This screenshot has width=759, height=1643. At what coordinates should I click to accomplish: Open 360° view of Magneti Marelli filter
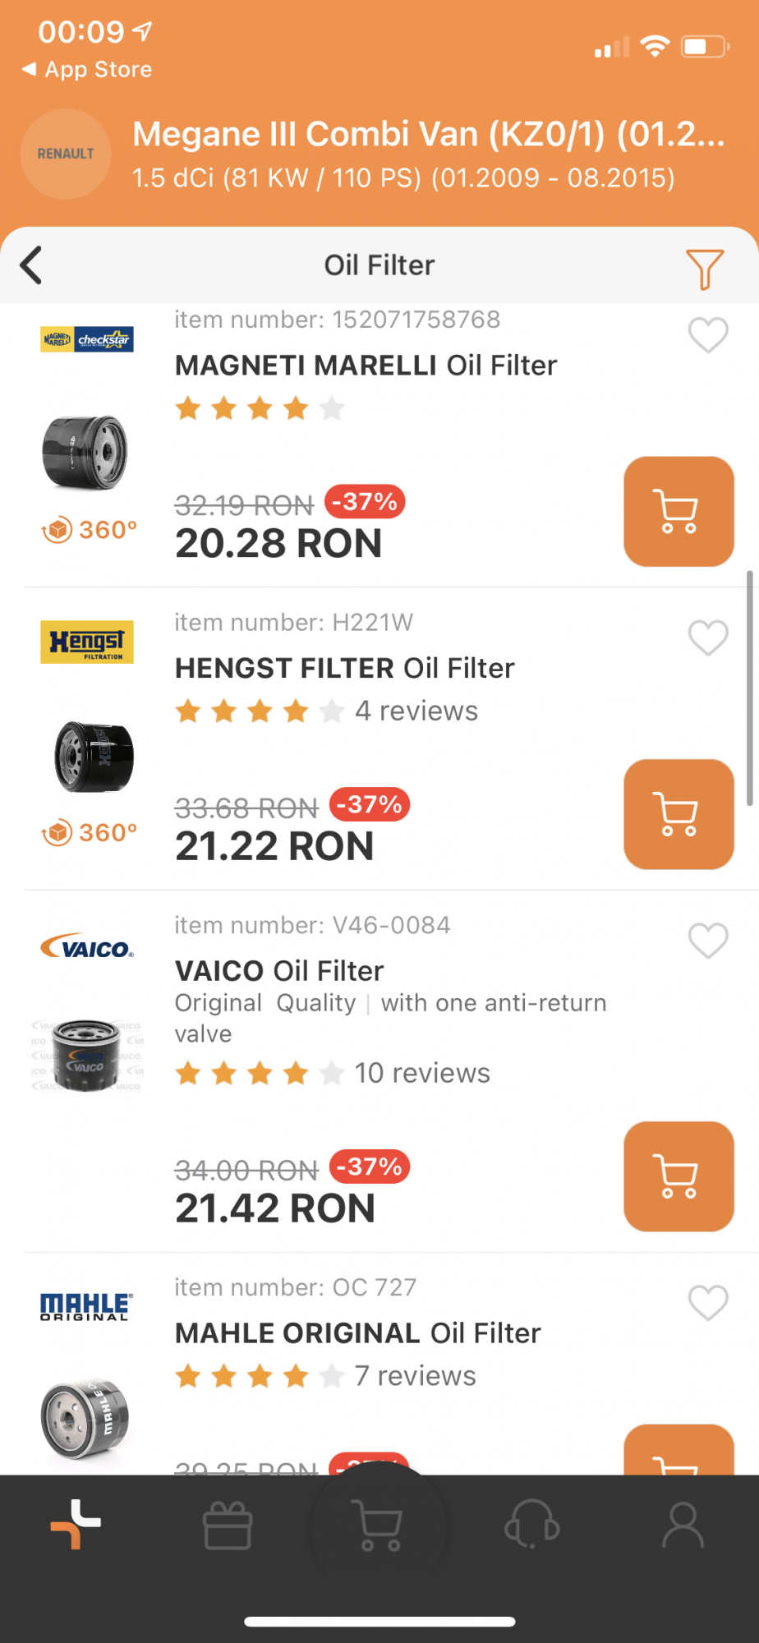click(x=89, y=530)
